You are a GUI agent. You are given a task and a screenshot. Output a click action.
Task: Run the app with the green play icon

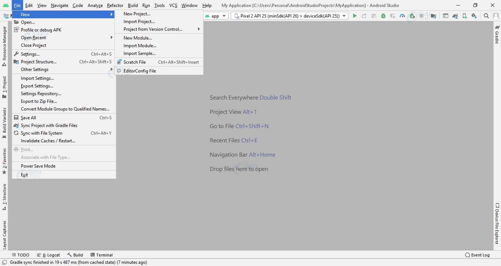point(355,16)
